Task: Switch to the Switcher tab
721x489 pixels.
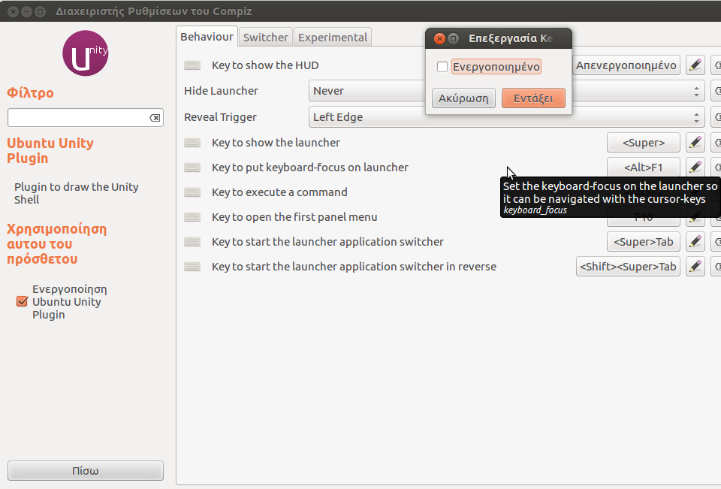Action: pyautogui.click(x=265, y=38)
